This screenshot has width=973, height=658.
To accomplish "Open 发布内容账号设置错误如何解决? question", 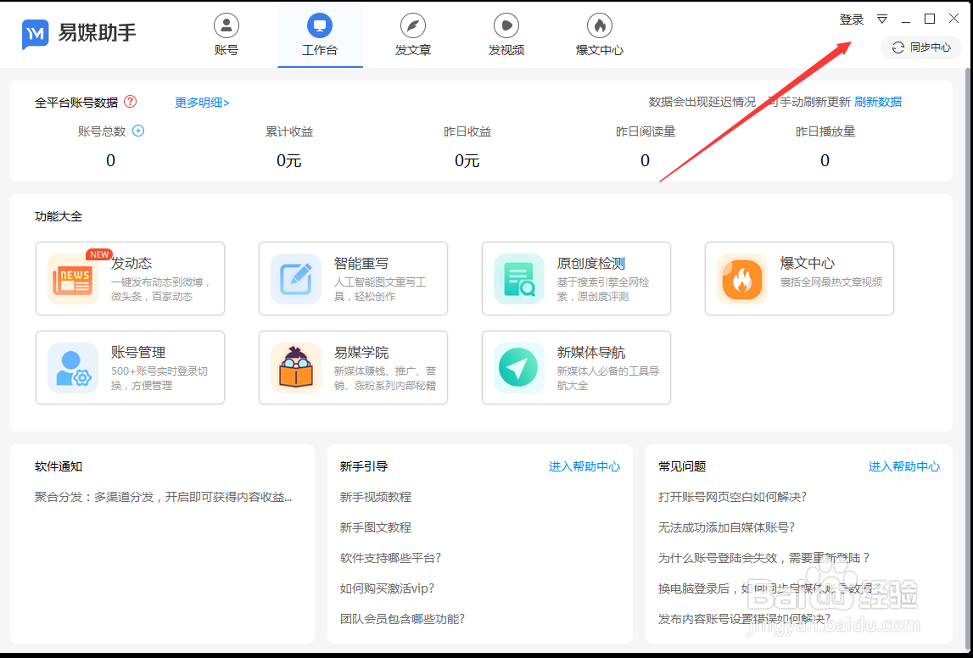I will [744, 619].
